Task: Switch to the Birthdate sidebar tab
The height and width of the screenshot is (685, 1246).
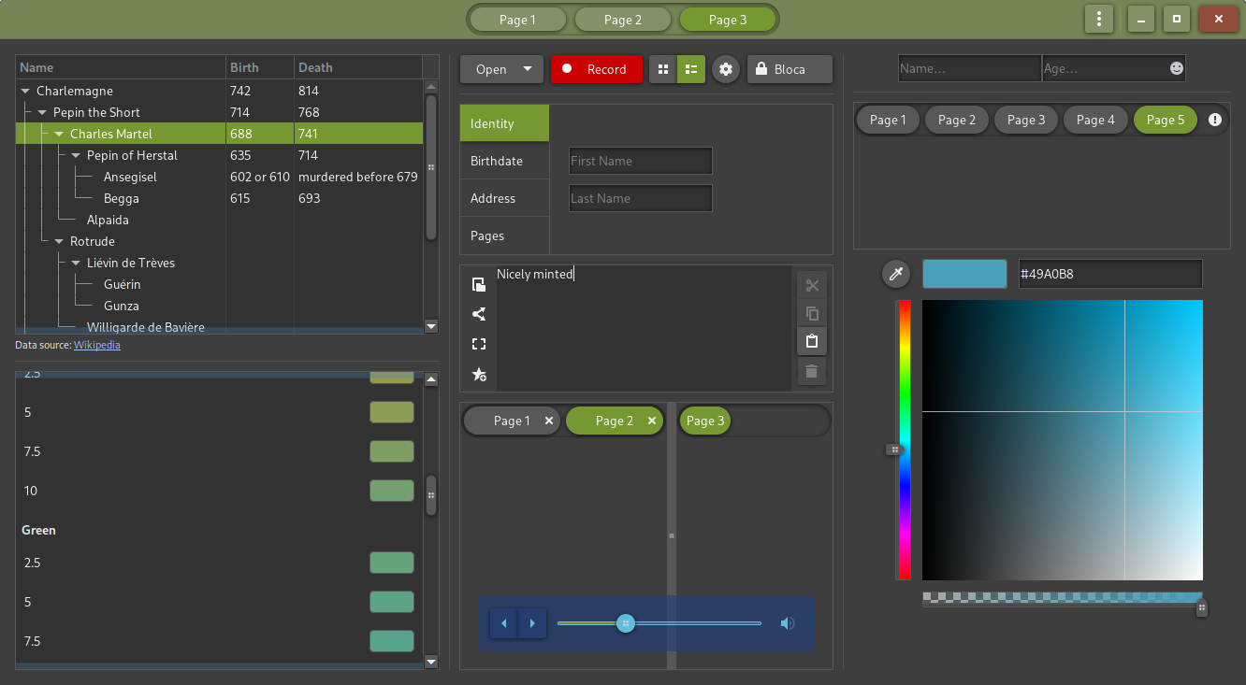Action: [504, 161]
